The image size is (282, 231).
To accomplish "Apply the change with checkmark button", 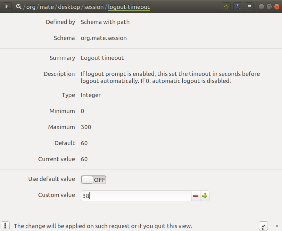I will tap(263, 226).
